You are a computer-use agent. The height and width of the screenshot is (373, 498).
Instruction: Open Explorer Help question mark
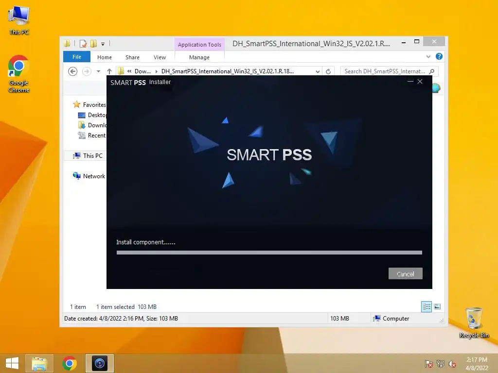(439, 56)
